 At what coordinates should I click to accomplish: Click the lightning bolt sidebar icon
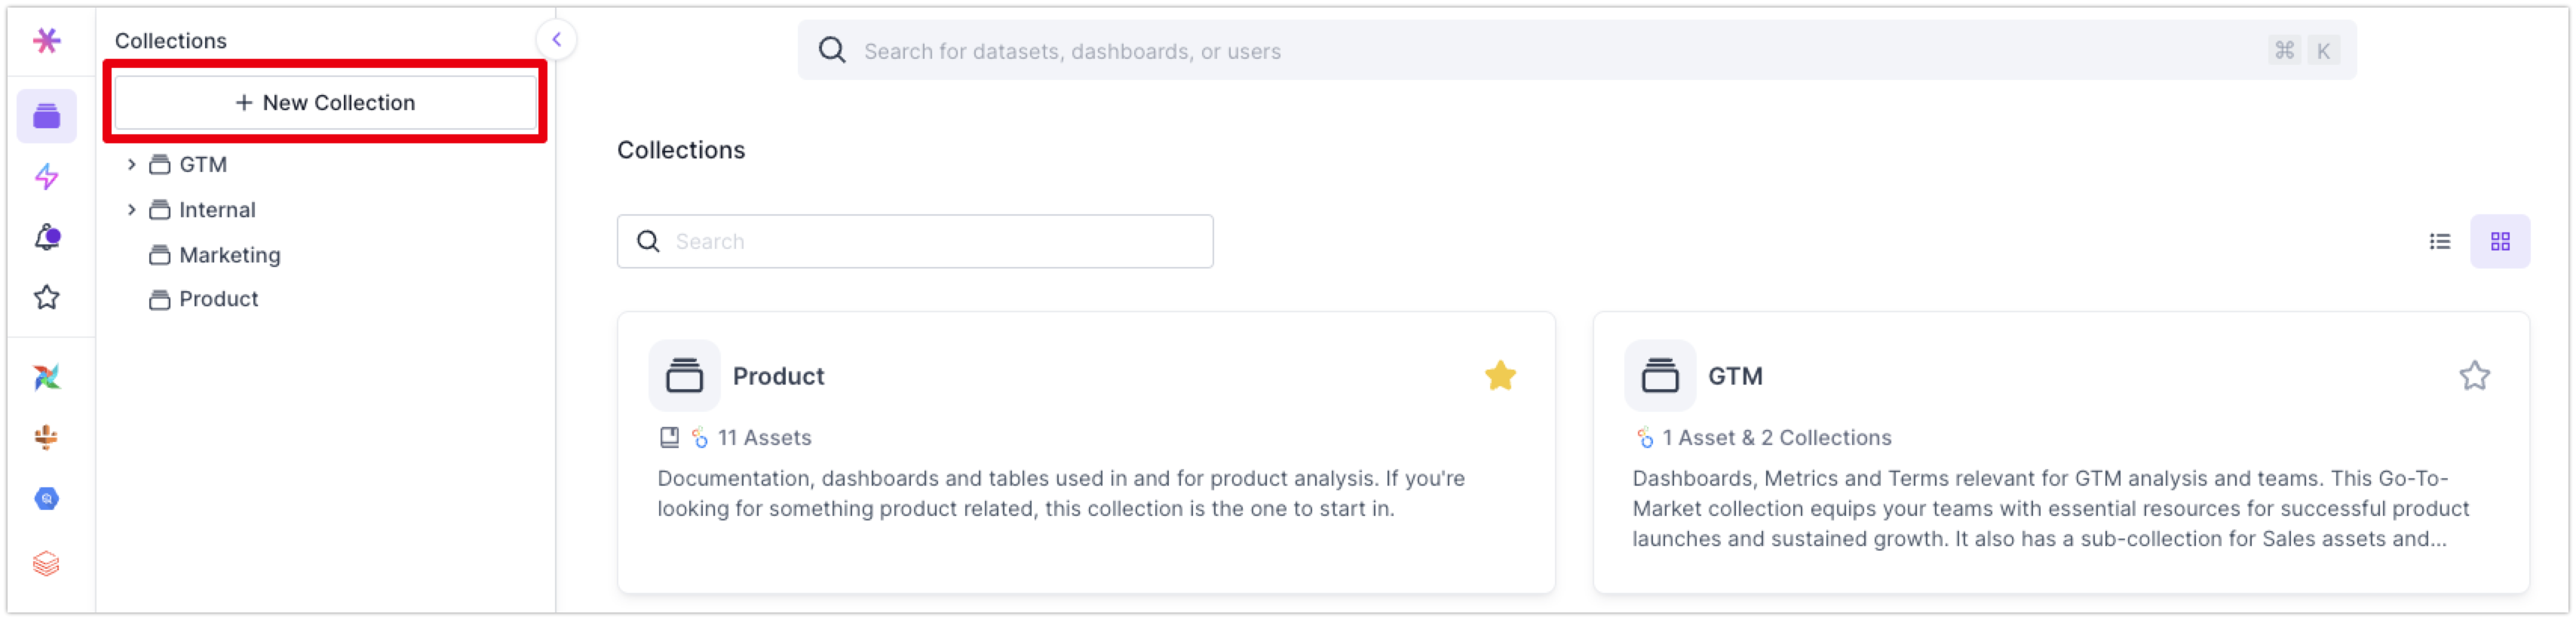(x=46, y=177)
